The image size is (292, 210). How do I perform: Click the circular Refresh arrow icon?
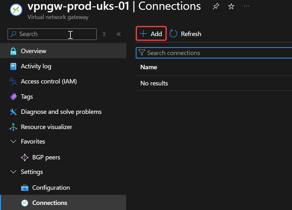click(x=173, y=34)
